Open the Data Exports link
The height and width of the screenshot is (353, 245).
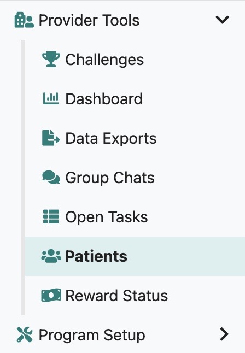pos(135,138)
